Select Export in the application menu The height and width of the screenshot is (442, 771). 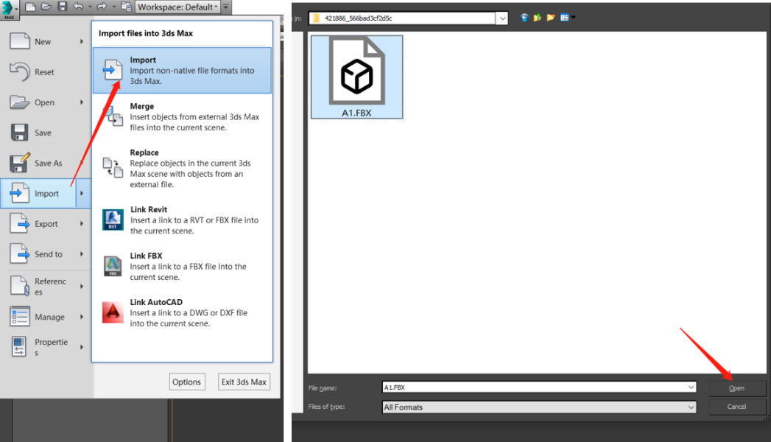coord(46,224)
